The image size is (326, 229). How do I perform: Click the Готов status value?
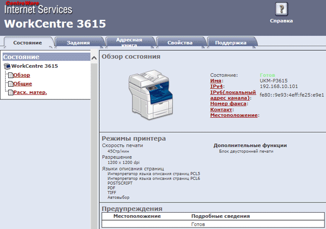coord(267,75)
